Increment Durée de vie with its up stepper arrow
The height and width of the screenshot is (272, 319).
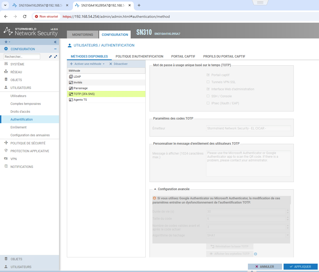pos(288,210)
